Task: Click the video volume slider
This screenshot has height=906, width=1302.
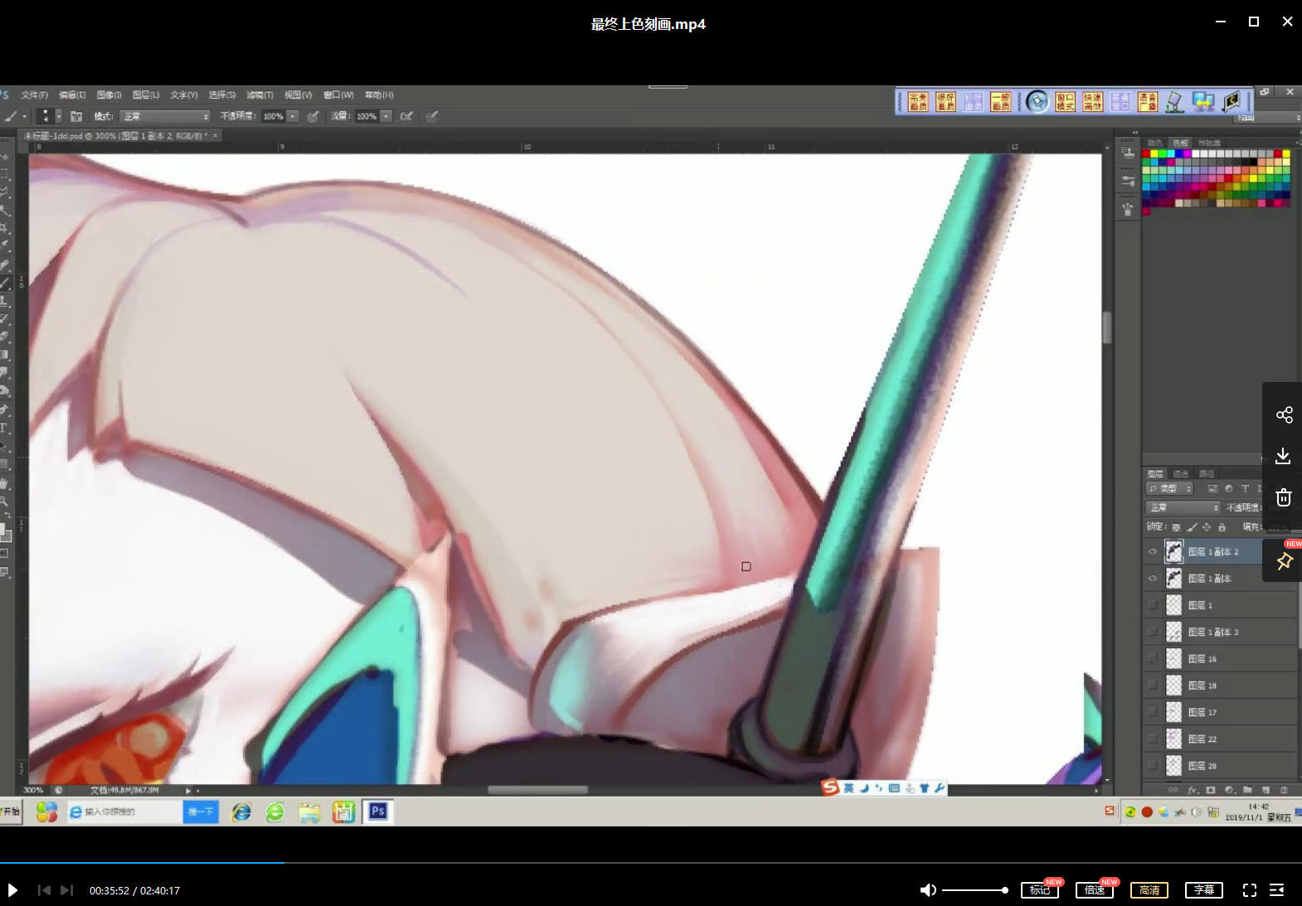Action: tap(974, 890)
